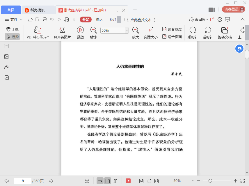Close the 卧底经济学3.pdf tab

(x=124, y=10)
